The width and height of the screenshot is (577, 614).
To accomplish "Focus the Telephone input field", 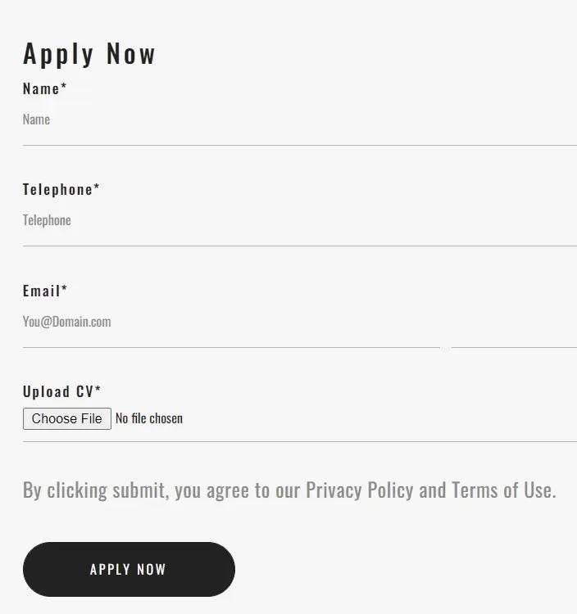I will coord(300,220).
